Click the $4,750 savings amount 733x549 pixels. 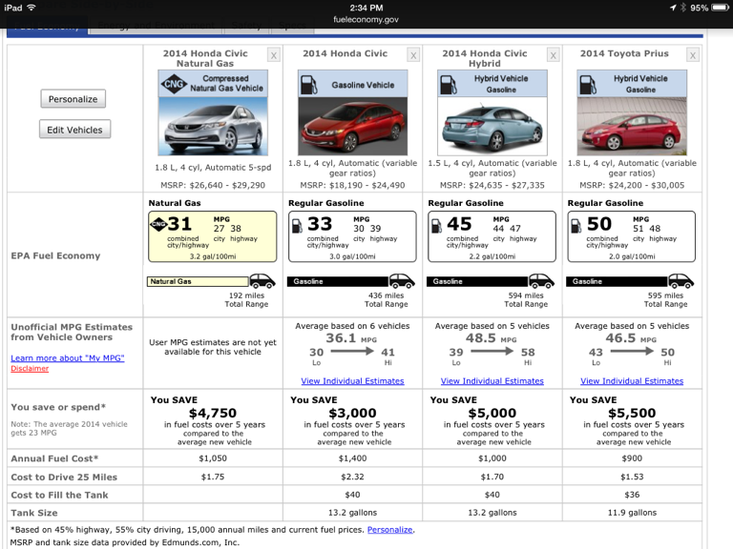(x=213, y=413)
